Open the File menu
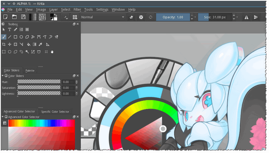The height and width of the screenshot is (153, 269). (10, 10)
